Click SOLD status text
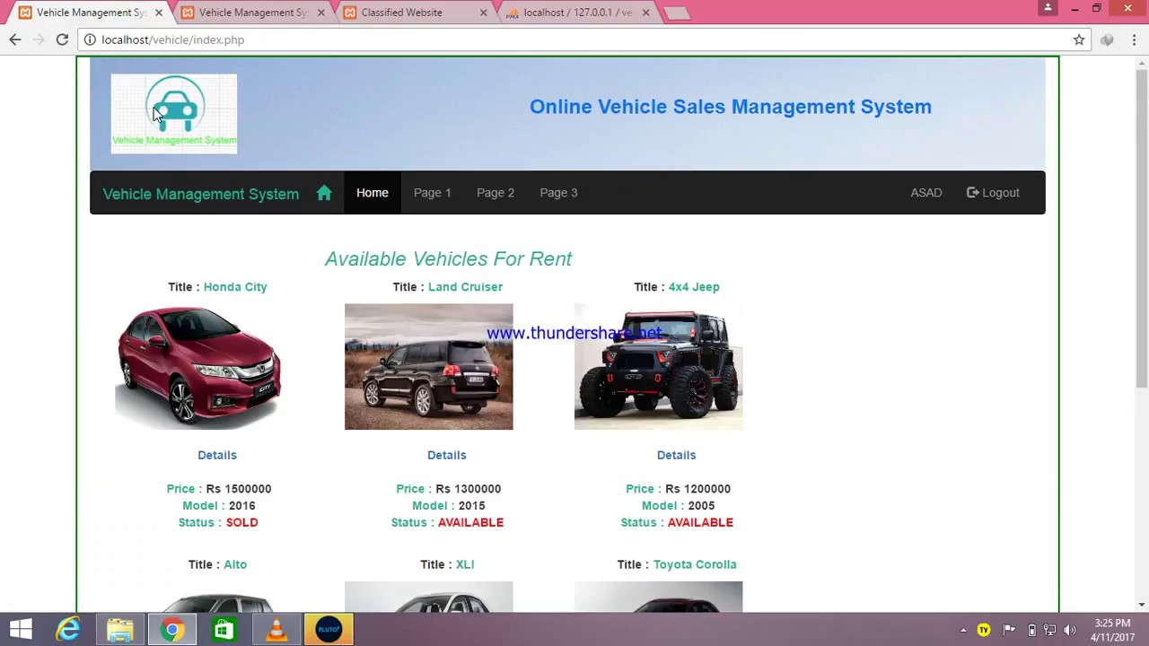The image size is (1149, 646). click(241, 522)
